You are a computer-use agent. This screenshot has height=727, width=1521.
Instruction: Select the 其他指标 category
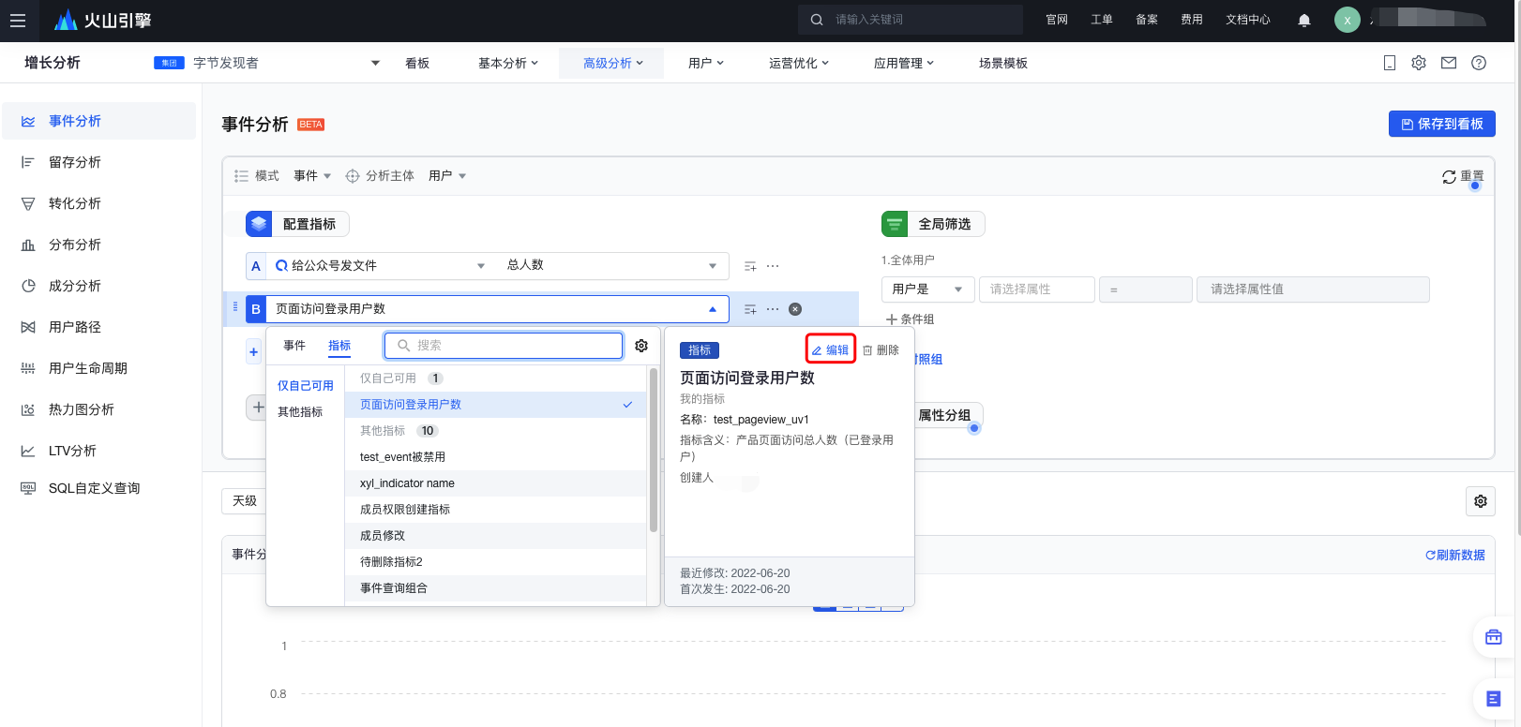(x=300, y=412)
